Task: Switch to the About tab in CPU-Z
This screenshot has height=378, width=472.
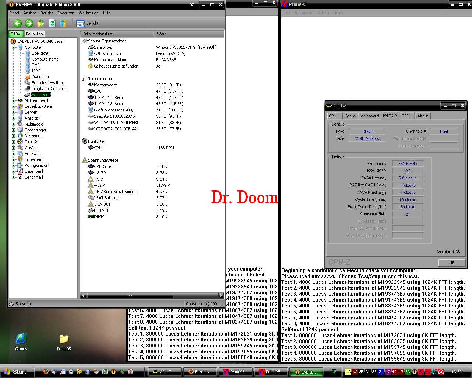Action: [x=423, y=116]
